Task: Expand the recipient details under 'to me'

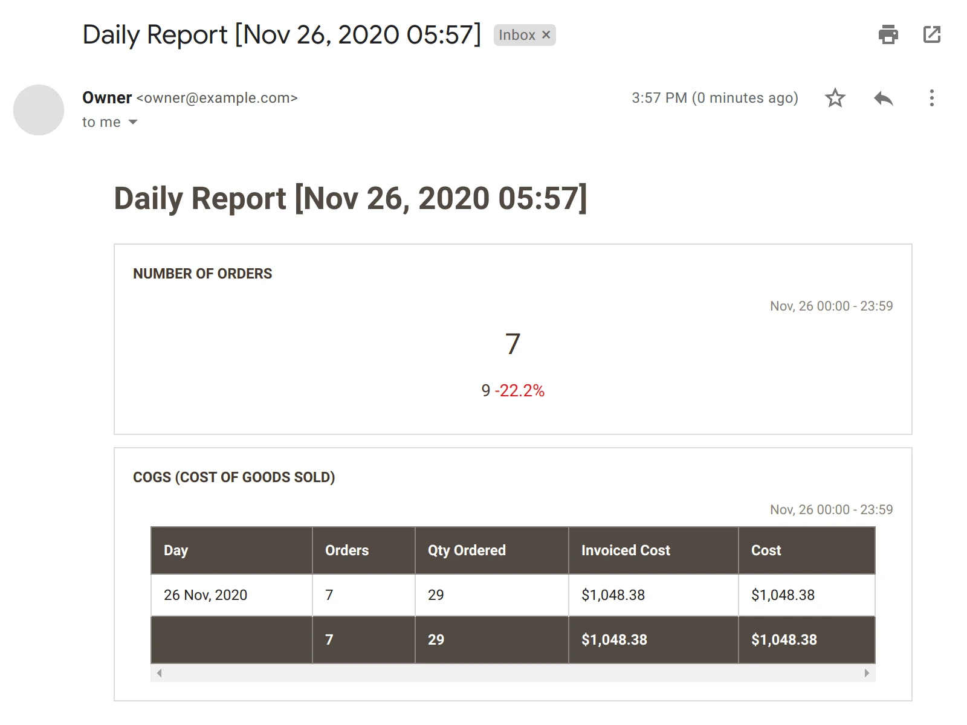Action: (134, 122)
